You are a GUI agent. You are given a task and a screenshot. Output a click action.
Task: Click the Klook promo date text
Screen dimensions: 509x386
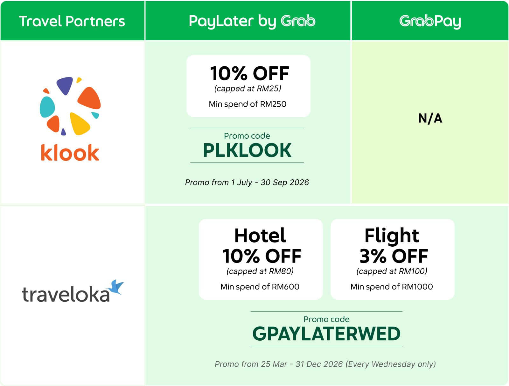(247, 182)
